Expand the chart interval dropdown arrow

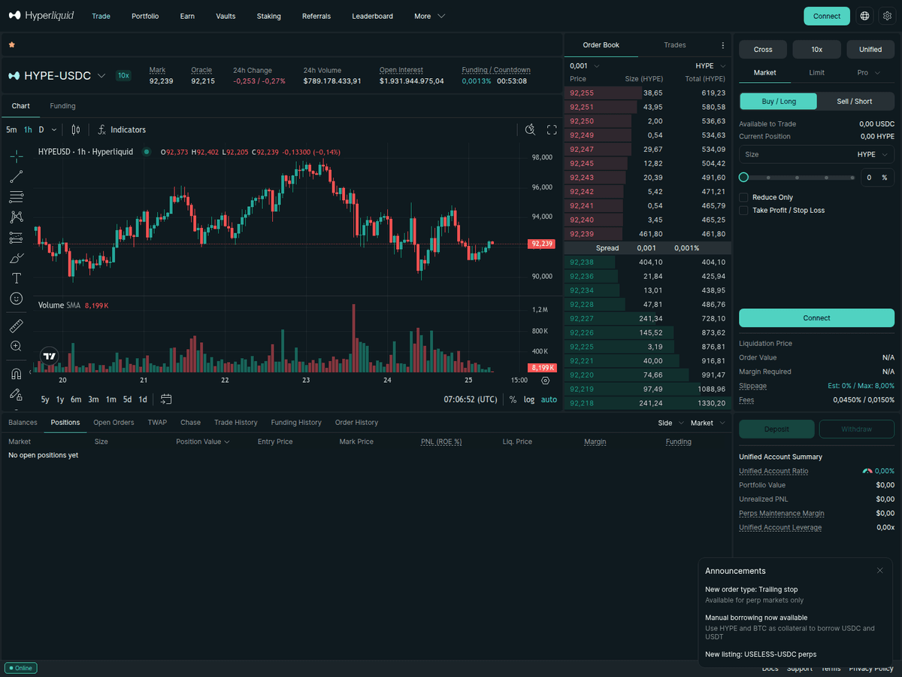(54, 129)
